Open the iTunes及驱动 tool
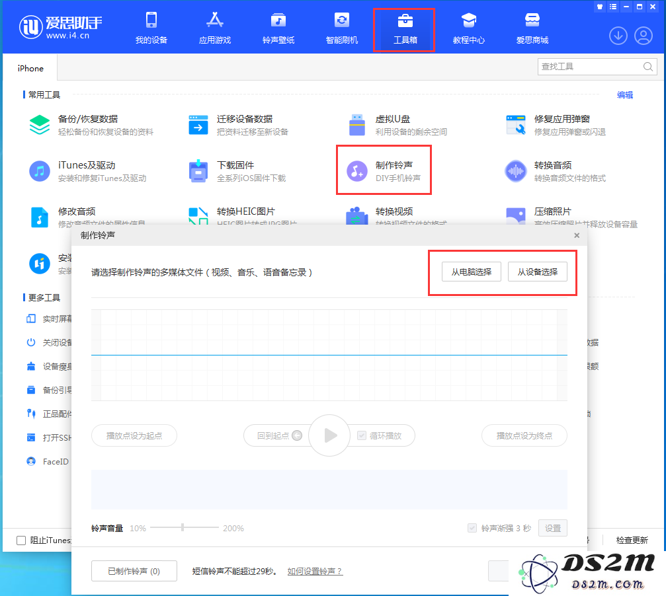The image size is (666, 596). click(x=87, y=171)
